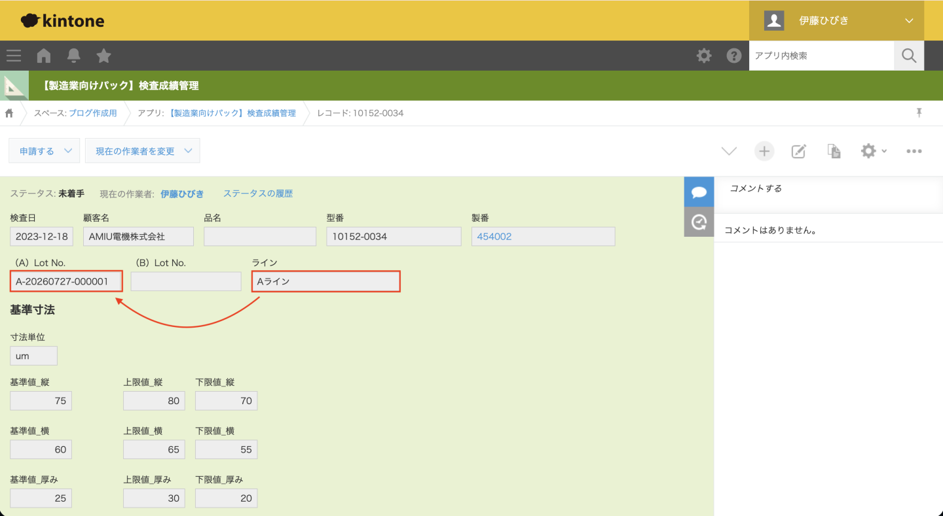943x516 pixels.
Task: Open kintone settings gear in header
Action: [x=704, y=56]
